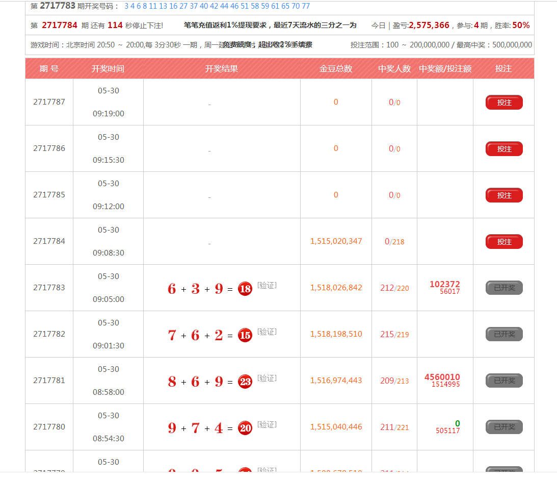The height and width of the screenshot is (481, 557).
Task: Click the 投注 button for period 2717787
Action: [x=503, y=103]
